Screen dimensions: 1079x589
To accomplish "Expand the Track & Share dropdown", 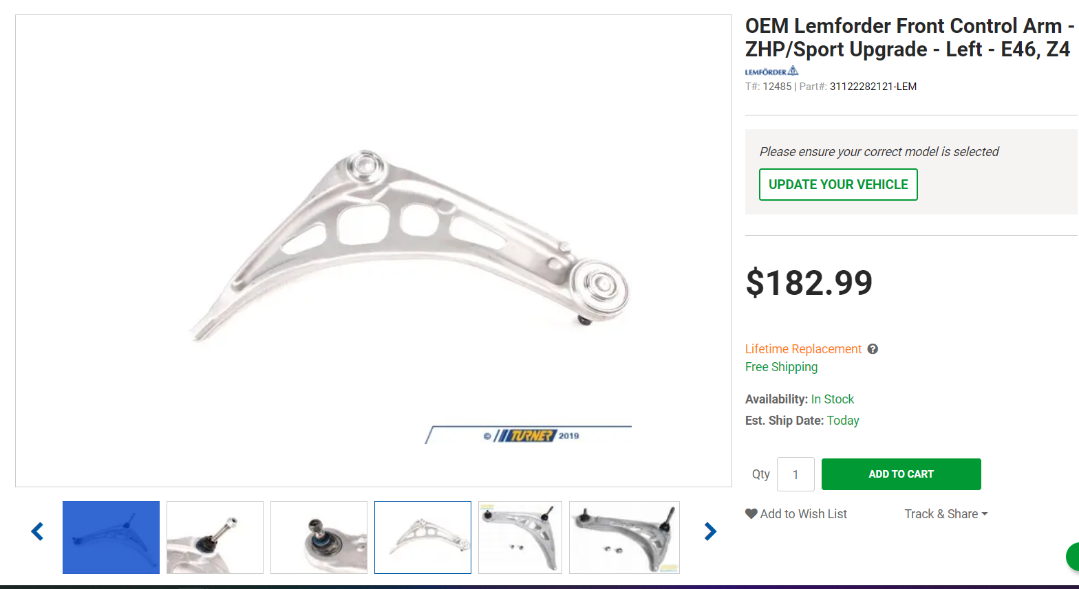I will (x=946, y=514).
